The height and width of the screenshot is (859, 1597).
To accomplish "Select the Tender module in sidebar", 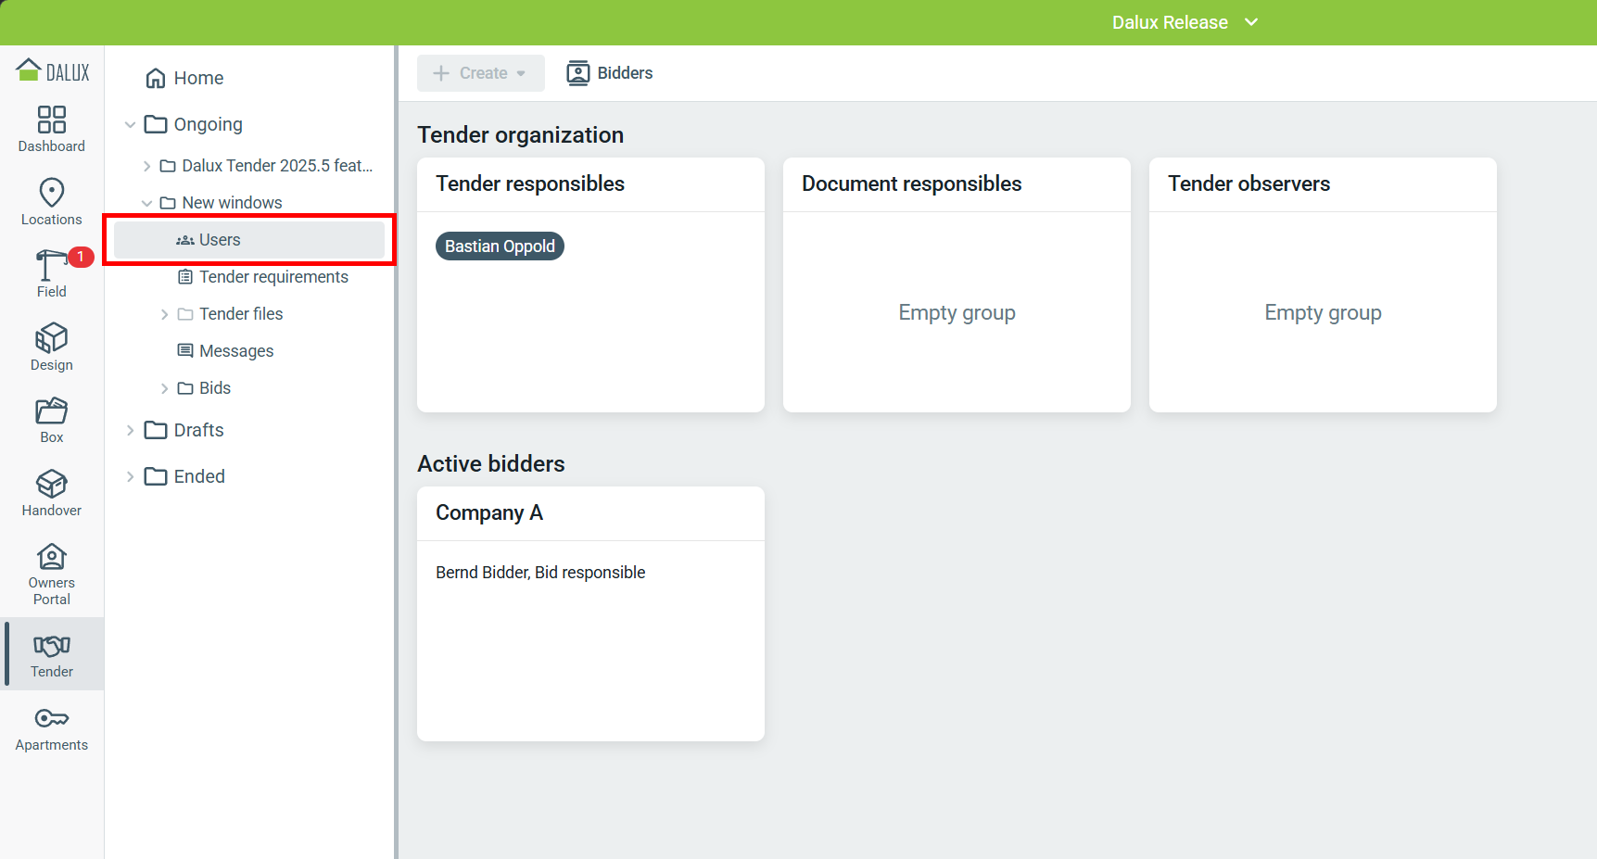I will pos(52,656).
